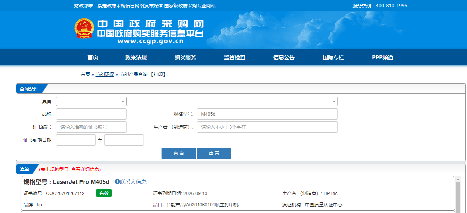Open the PPP频道 menu item
Screen dimensions: 467x213
382,57
